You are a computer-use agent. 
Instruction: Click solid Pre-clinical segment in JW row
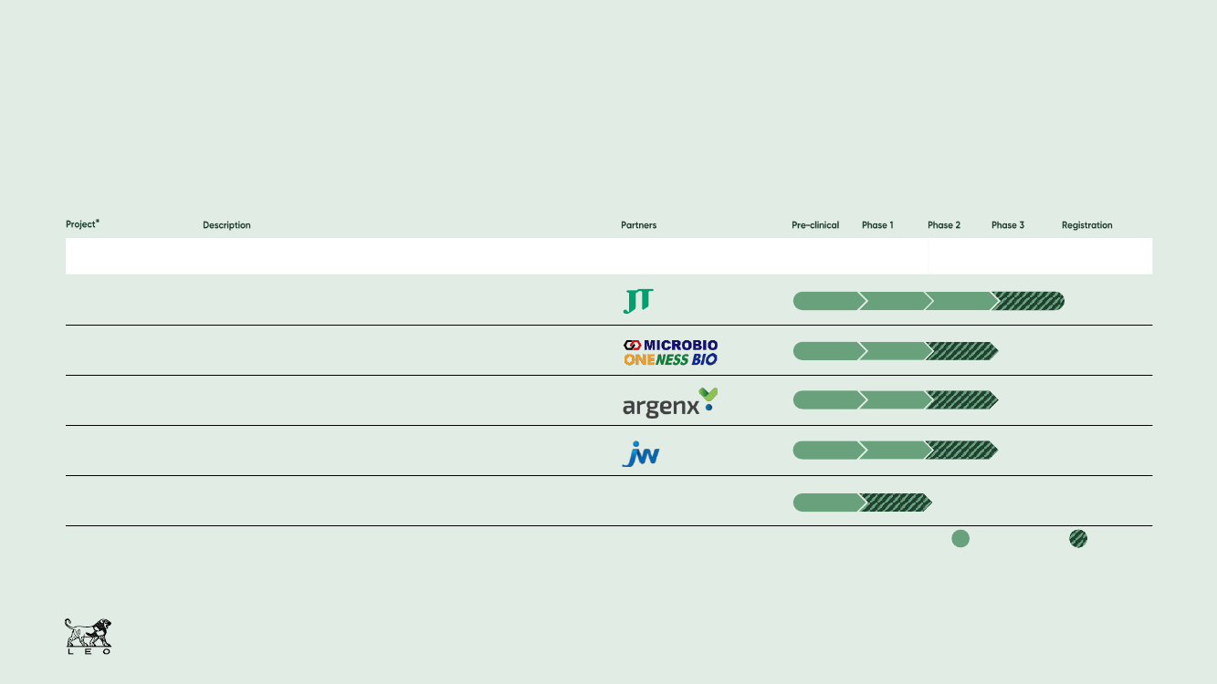pyautogui.click(x=826, y=450)
